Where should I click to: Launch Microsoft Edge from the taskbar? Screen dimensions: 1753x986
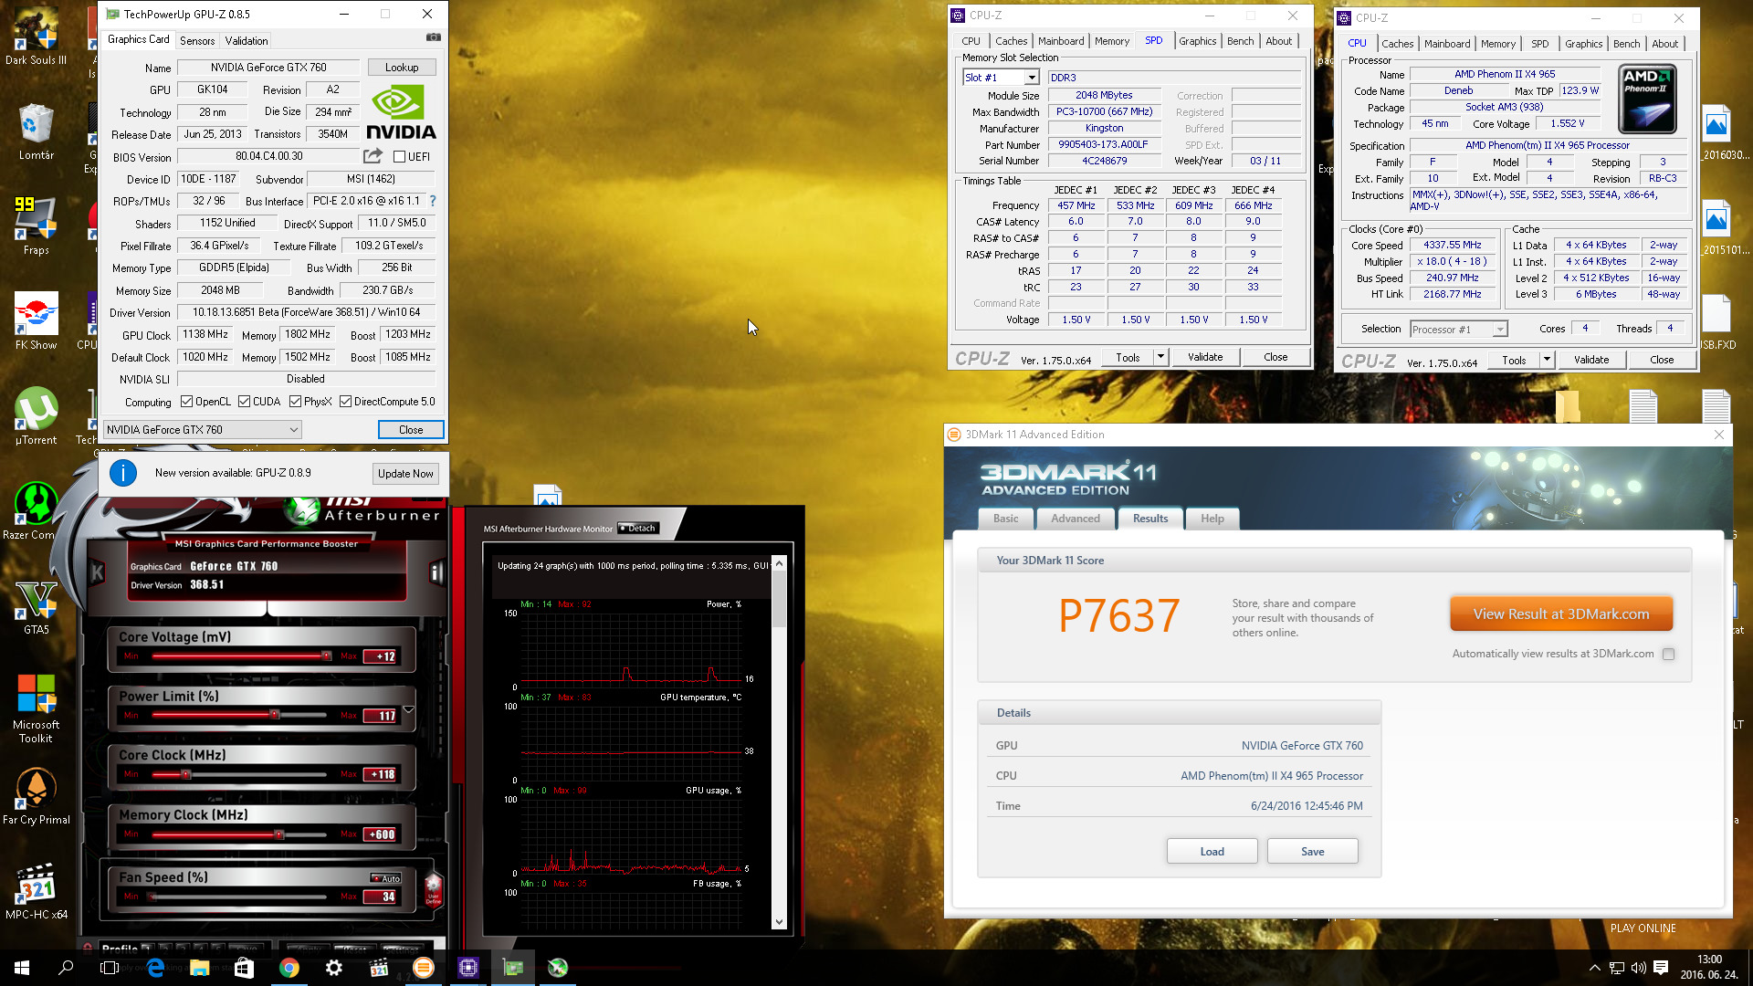[155, 968]
